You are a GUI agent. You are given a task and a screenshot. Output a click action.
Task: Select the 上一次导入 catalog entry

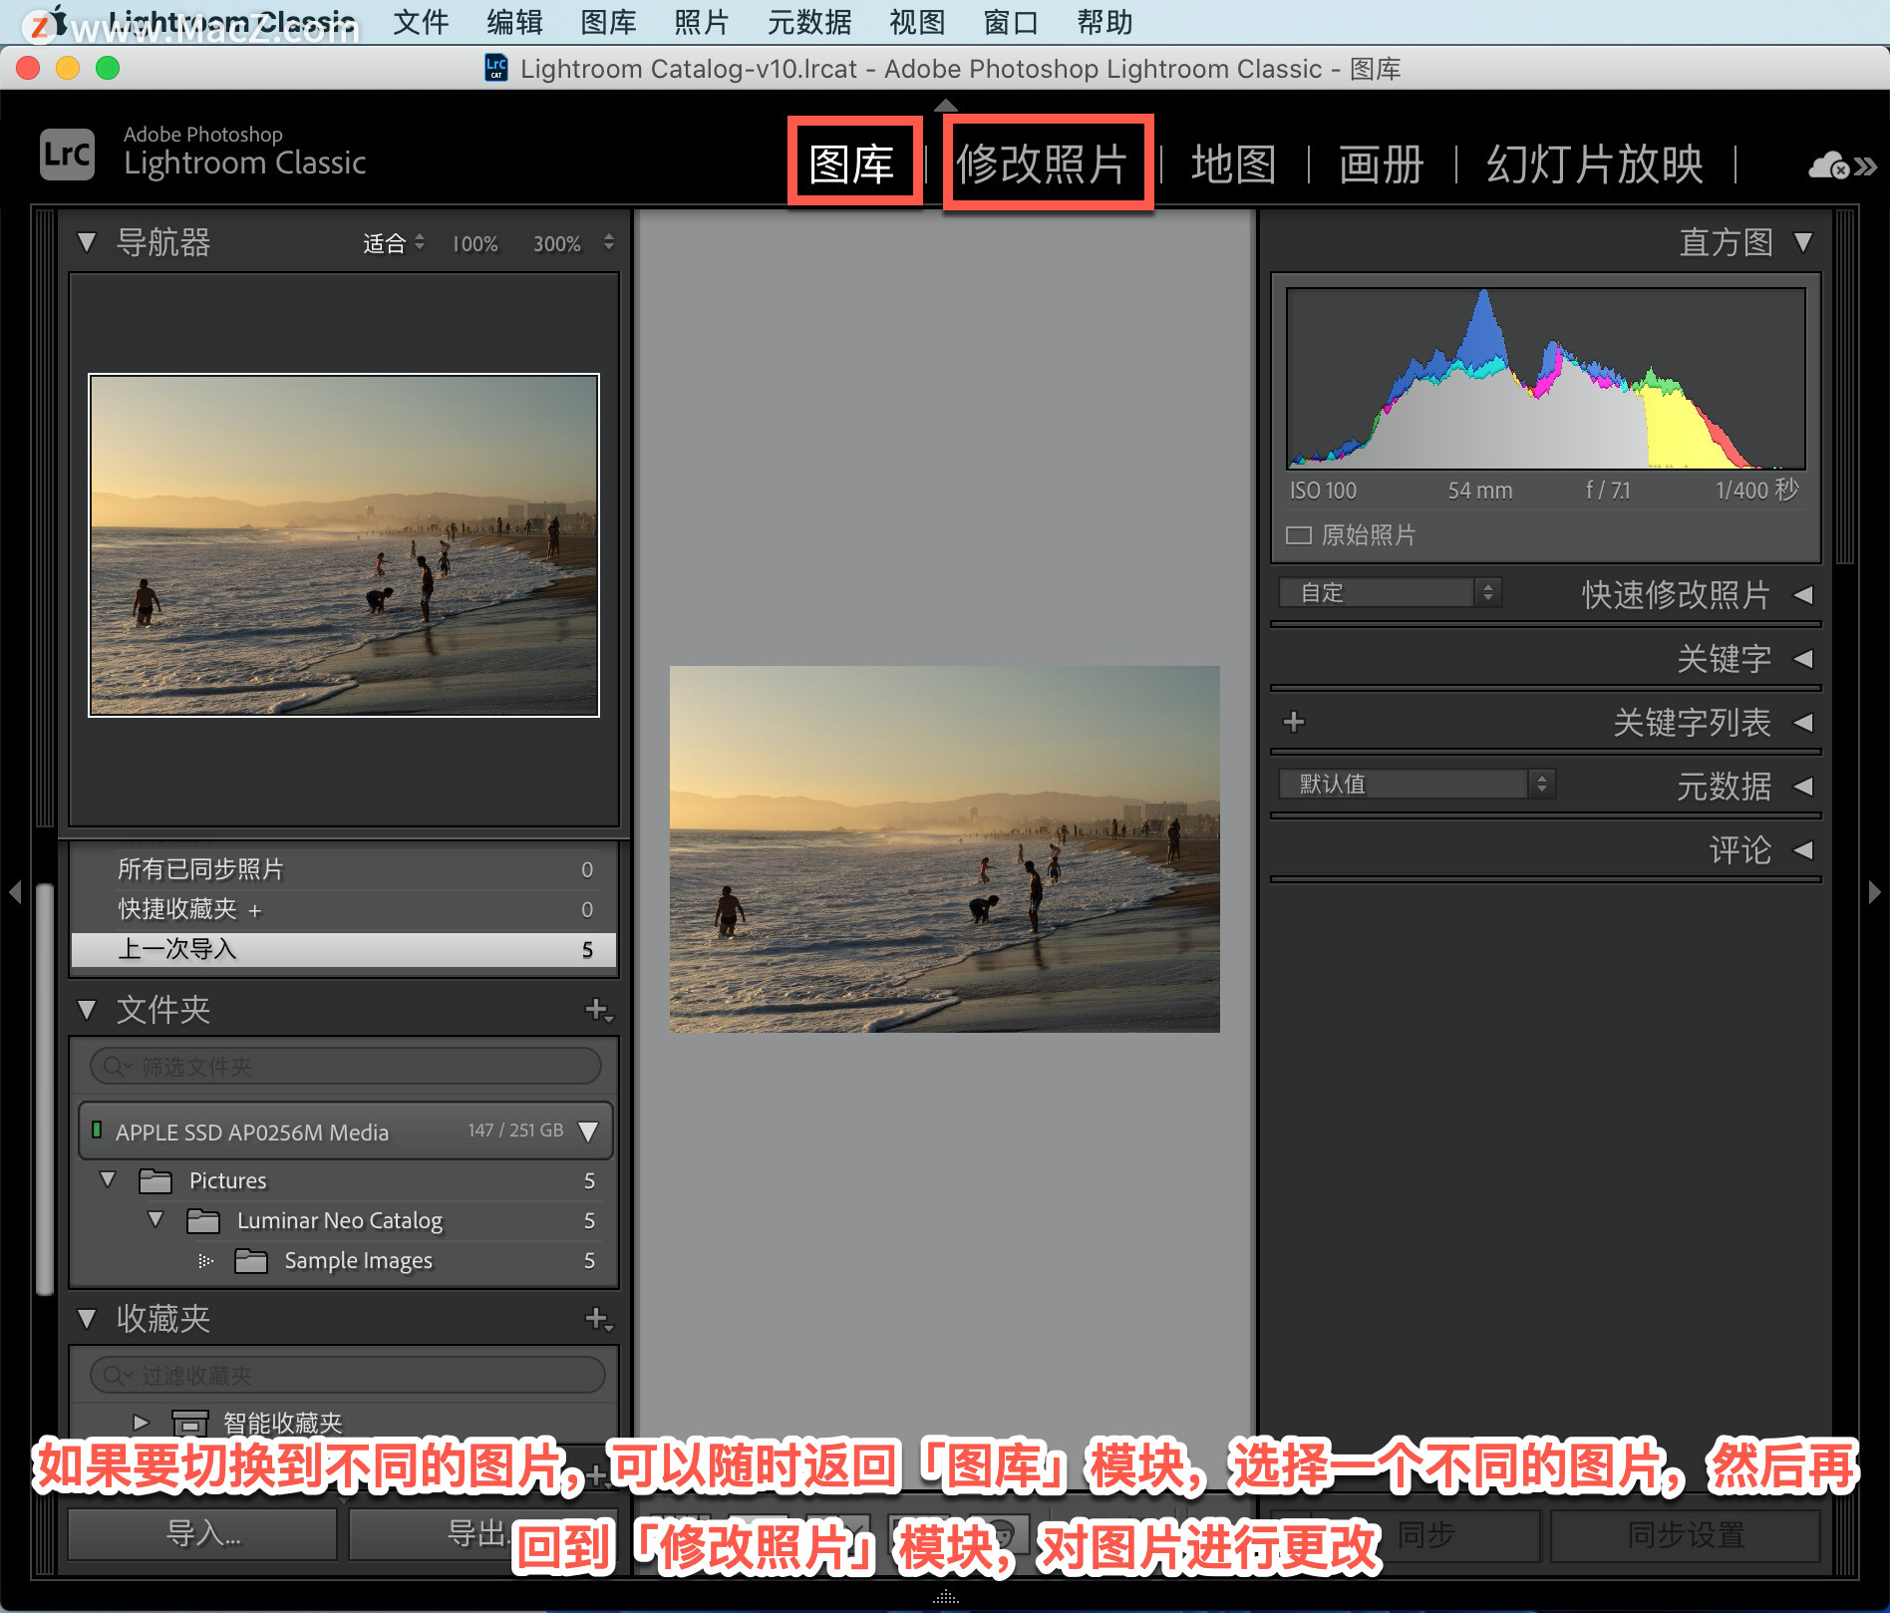[344, 949]
